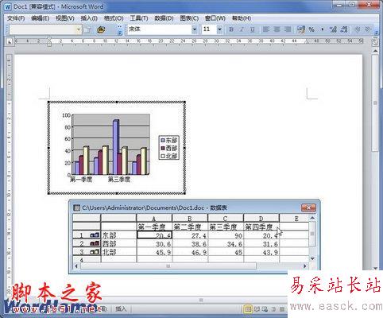
Task: Open the 窗口(W) menu
Action: (215, 18)
